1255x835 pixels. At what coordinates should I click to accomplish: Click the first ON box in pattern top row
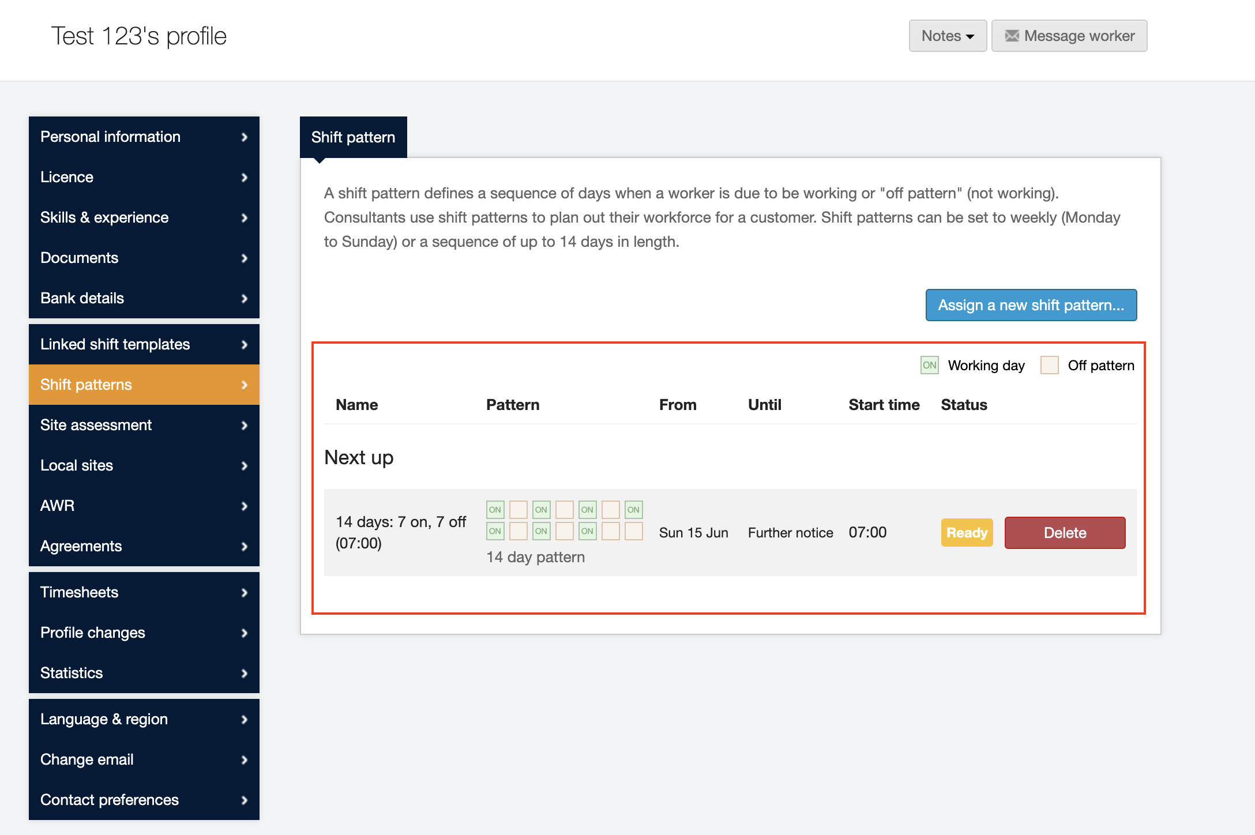(495, 510)
